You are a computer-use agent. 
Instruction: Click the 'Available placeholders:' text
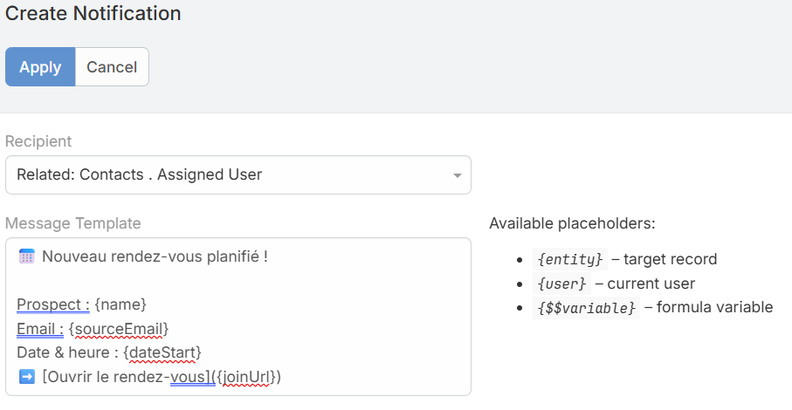point(572,223)
